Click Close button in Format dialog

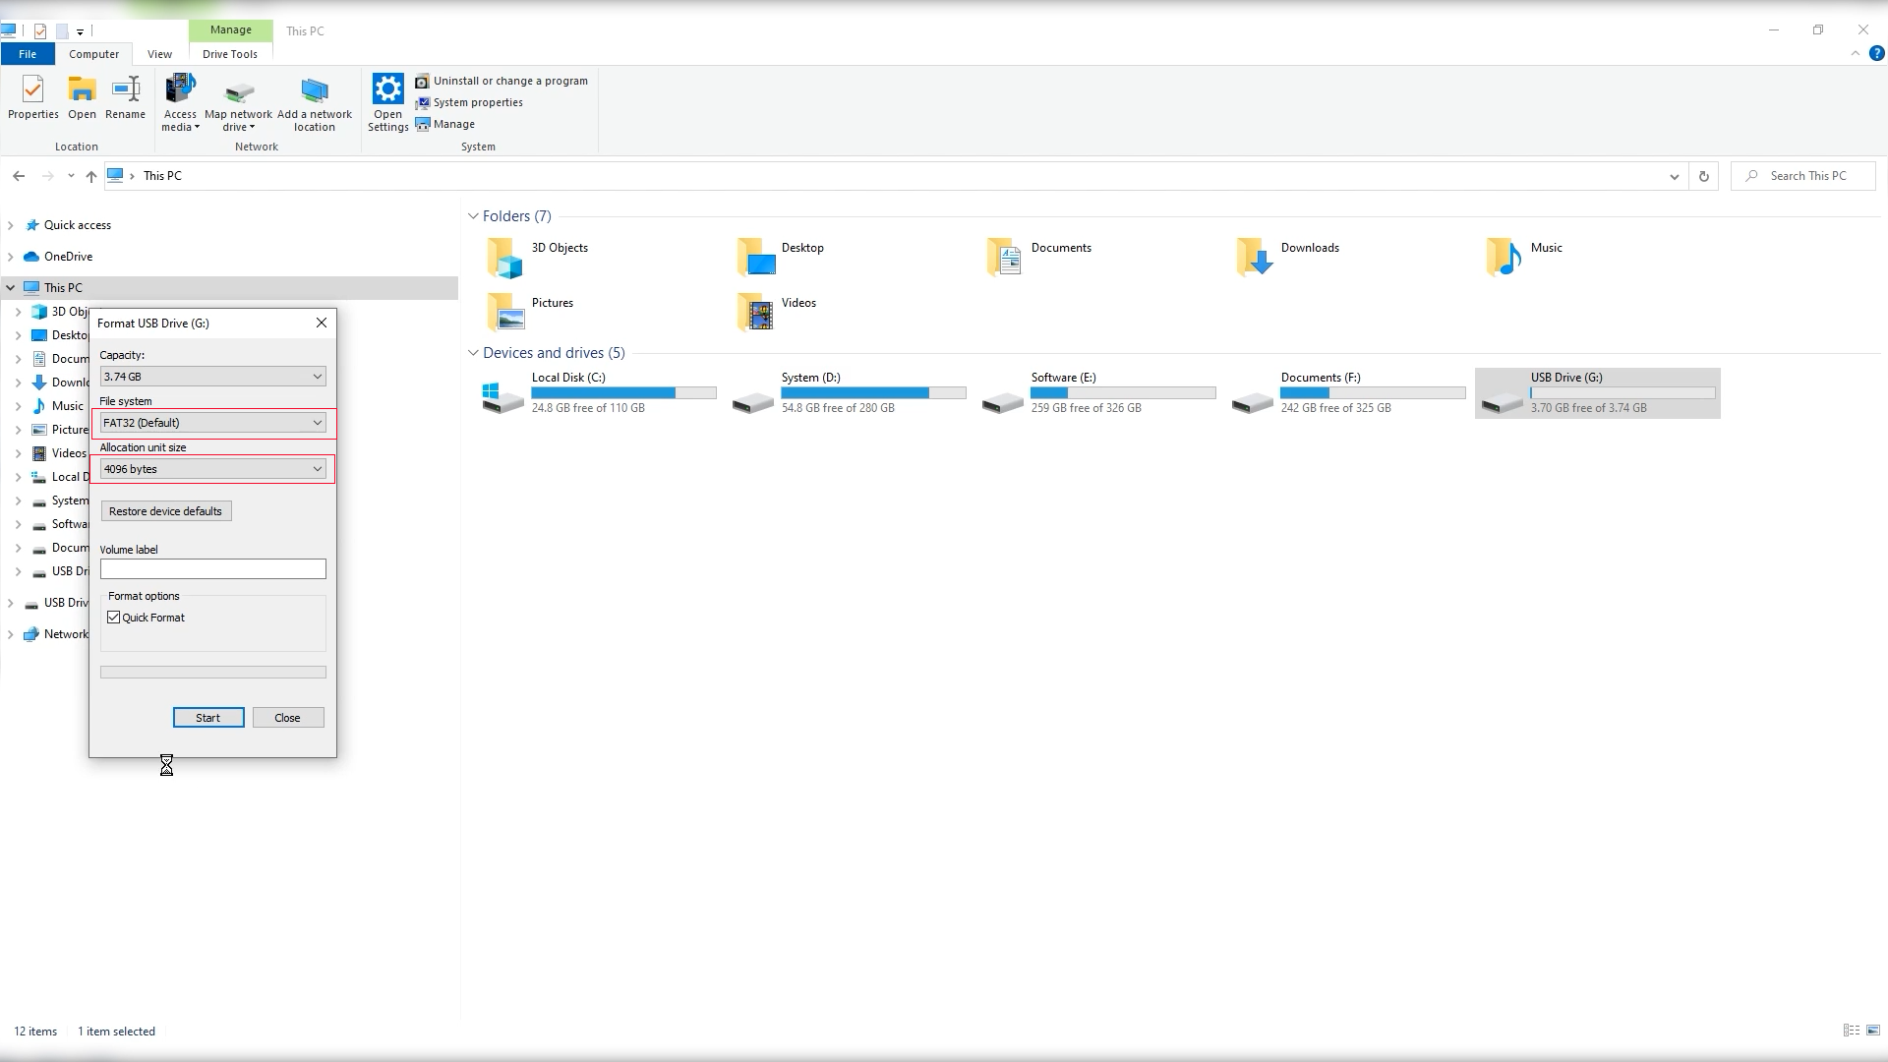tap(288, 718)
